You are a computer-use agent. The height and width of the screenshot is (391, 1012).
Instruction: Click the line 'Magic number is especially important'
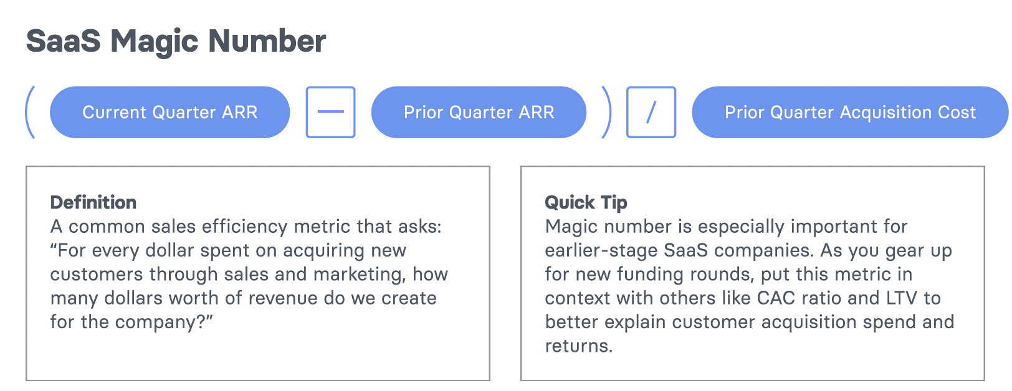tap(726, 227)
